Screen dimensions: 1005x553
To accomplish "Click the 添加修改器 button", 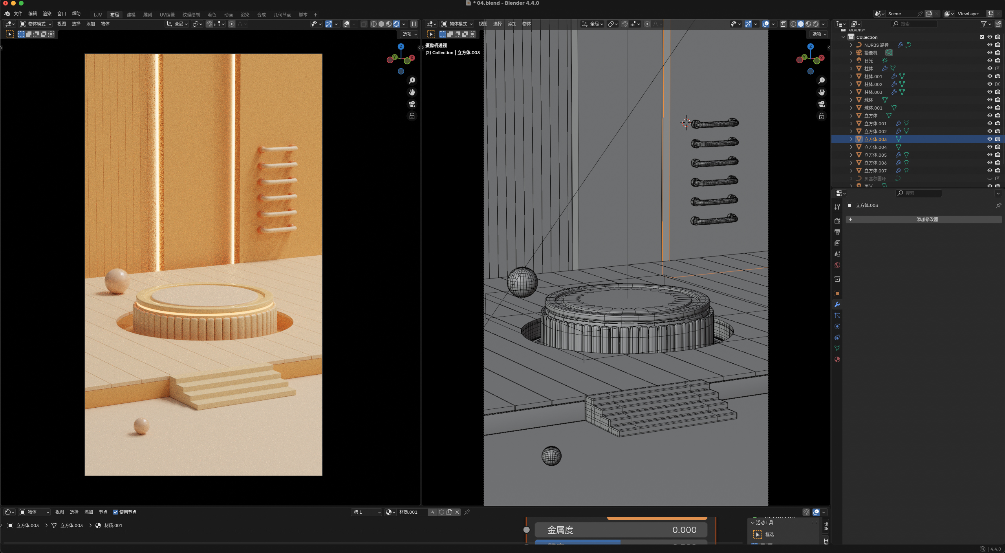I will pyautogui.click(x=927, y=220).
